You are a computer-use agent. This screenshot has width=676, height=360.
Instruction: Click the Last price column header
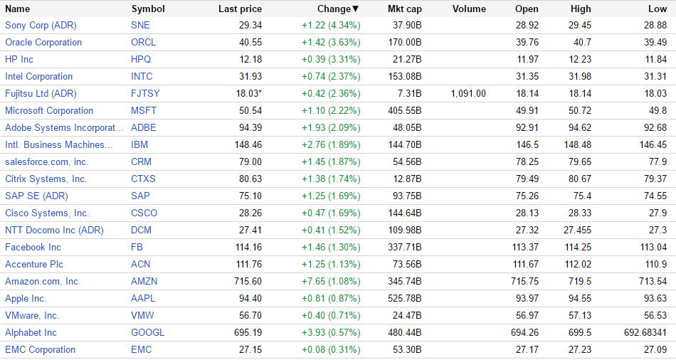[240, 9]
